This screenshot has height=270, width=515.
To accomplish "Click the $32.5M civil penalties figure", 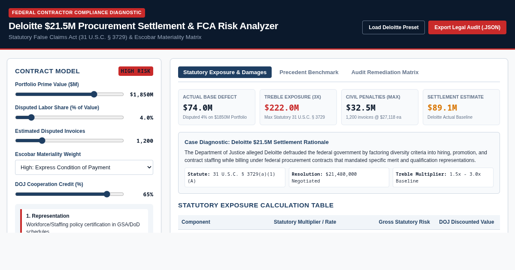I will coord(360,108).
